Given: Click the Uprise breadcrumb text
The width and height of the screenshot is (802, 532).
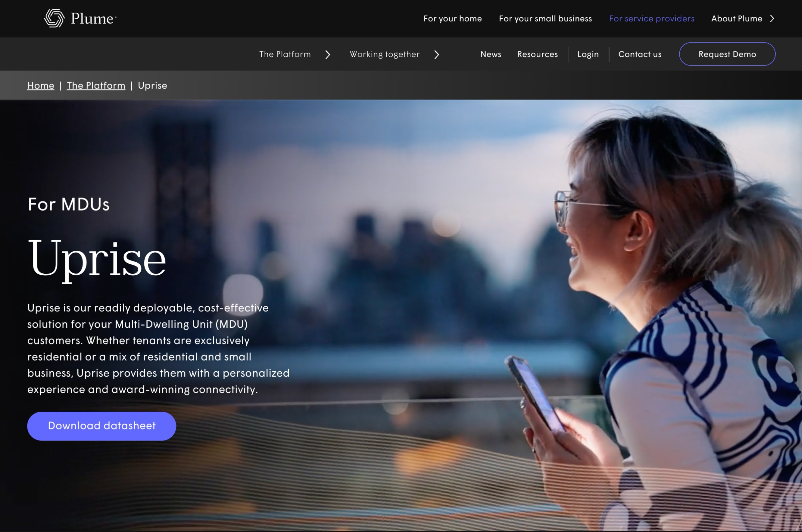Looking at the screenshot, I should point(152,86).
